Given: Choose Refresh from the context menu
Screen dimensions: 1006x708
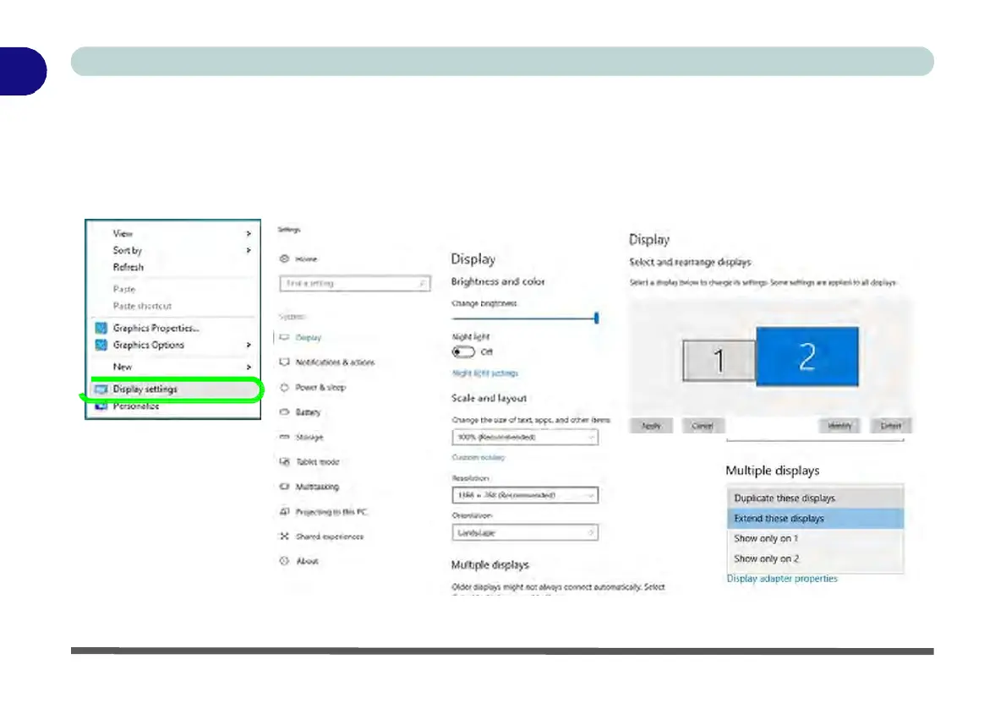Looking at the screenshot, I should pyautogui.click(x=128, y=267).
